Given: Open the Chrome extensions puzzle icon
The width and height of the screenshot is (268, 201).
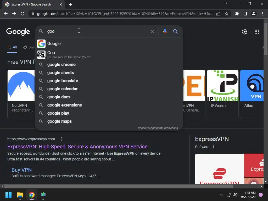Looking at the screenshot, I should click(237, 14).
